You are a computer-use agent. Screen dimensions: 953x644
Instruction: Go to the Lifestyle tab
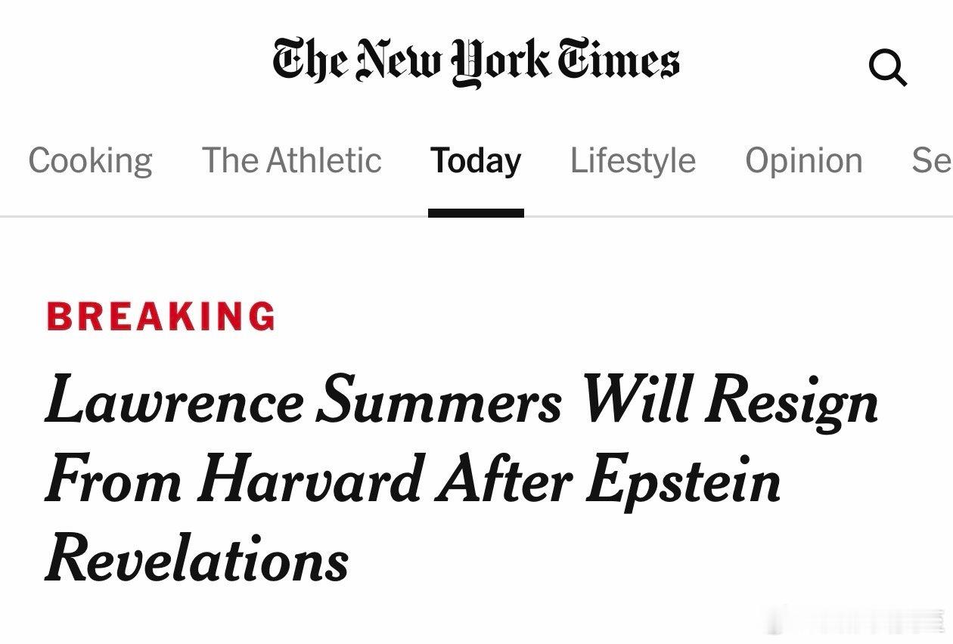(x=632, y=160)
